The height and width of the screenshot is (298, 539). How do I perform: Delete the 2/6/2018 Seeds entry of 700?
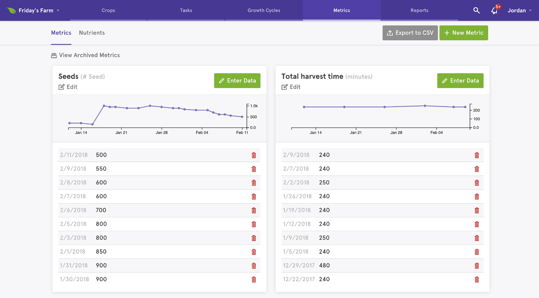(254, 210)
